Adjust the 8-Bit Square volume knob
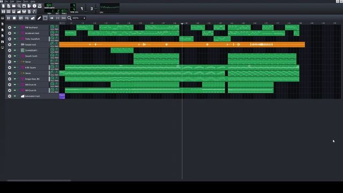 tap(52, 67)
